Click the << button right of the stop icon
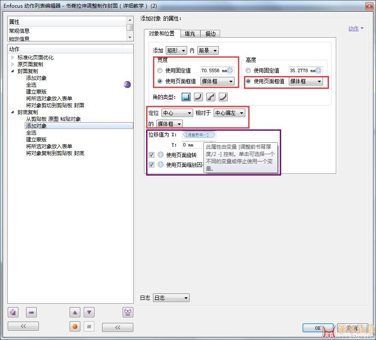The image size is (376, 340). tap(117, 327)
